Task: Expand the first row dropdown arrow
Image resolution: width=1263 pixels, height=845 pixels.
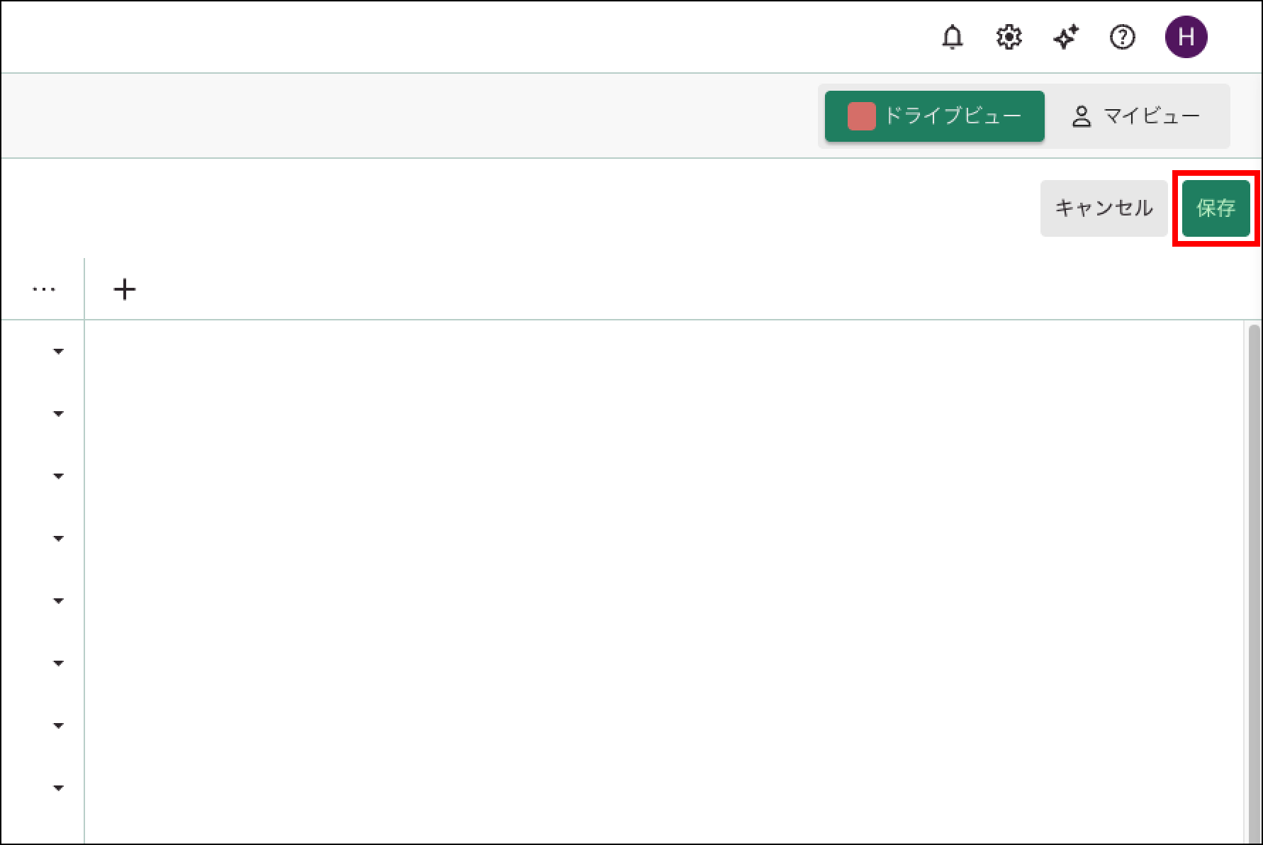Action: pos(59,351)
